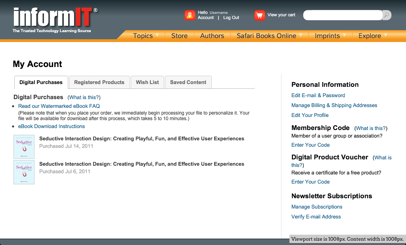
Task: Expand the Imprints menu arrow
Action: (345, 35)
